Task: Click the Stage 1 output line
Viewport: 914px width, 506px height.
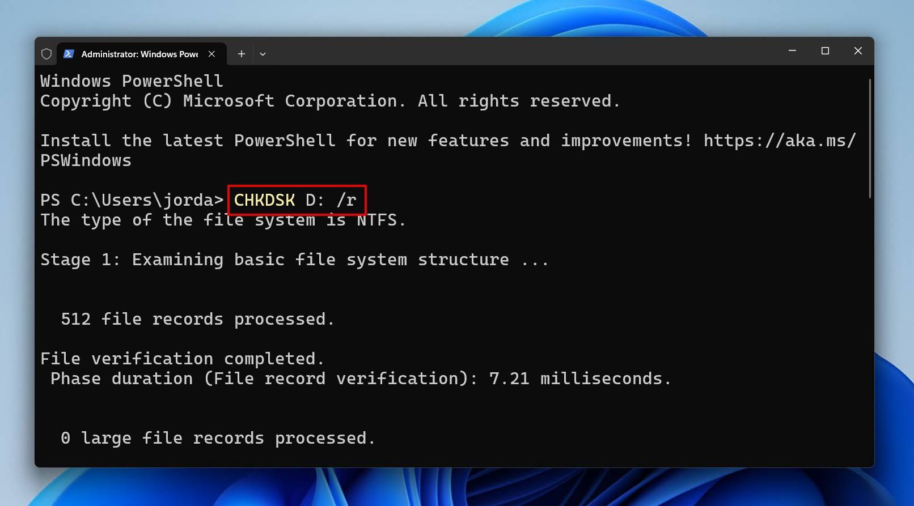Action: pyautogui.click(x=294, y=259)
